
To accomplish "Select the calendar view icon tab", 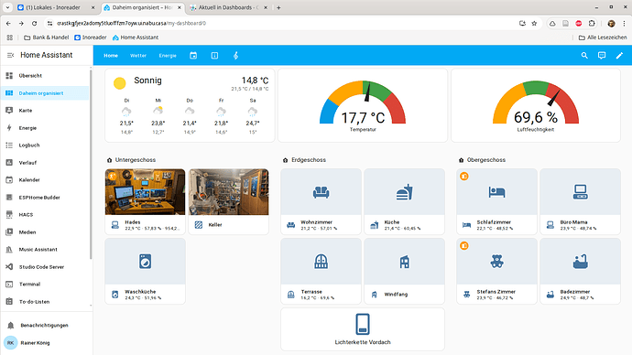I will point(193,56).
